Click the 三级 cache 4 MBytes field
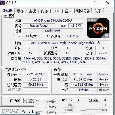The width and height of the screenshot is (115, 115). coord(83,90)
